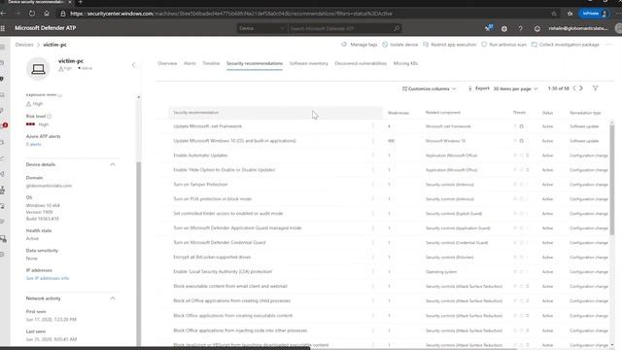Click Restrict app execution action

coord(449,45)
